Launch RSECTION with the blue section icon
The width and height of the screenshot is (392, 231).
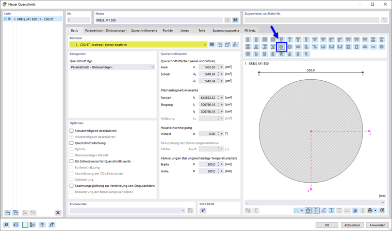point(203,210)
